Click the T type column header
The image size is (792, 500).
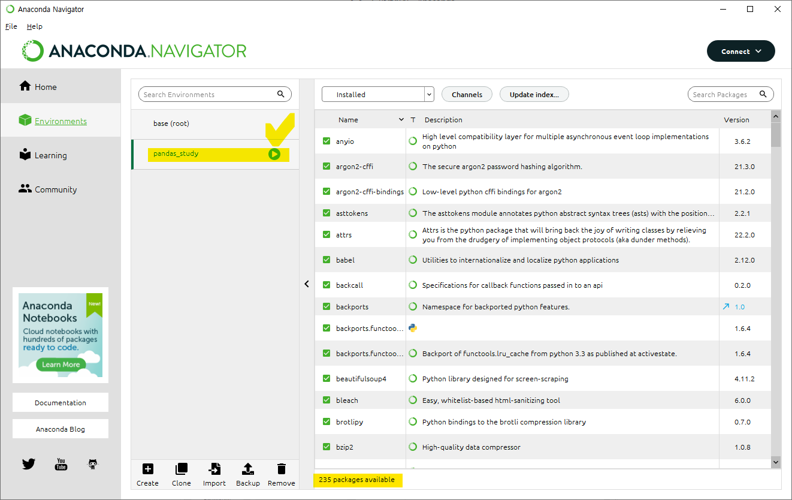pyautogui.click(x=413, y=120)
